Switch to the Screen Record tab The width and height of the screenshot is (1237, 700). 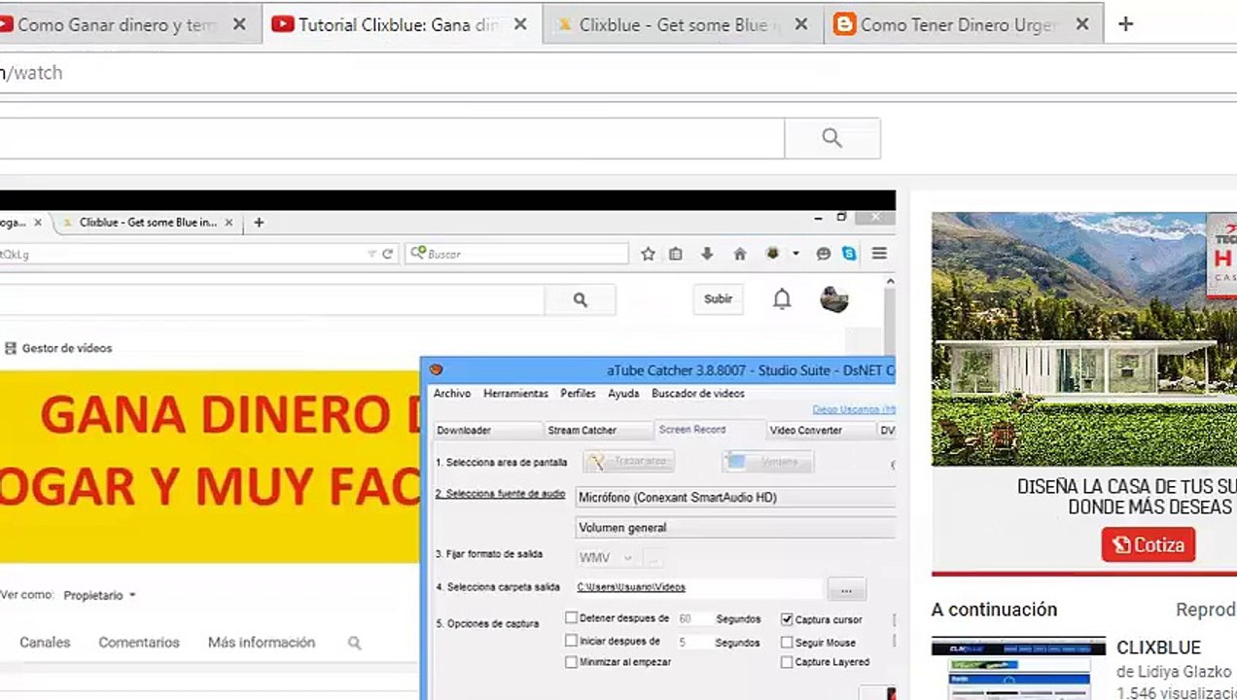pos(708,429)
